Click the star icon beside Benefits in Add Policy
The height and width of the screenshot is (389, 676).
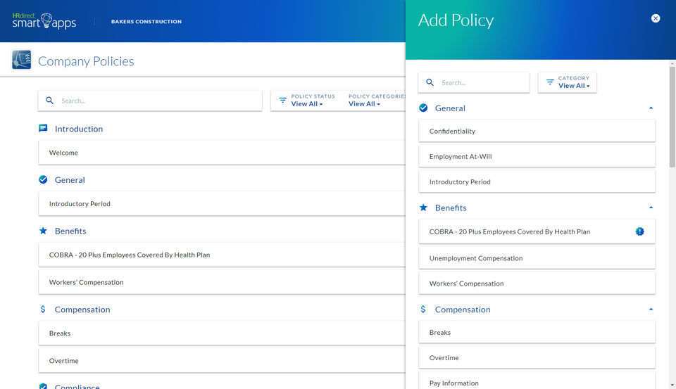point(423,208)
